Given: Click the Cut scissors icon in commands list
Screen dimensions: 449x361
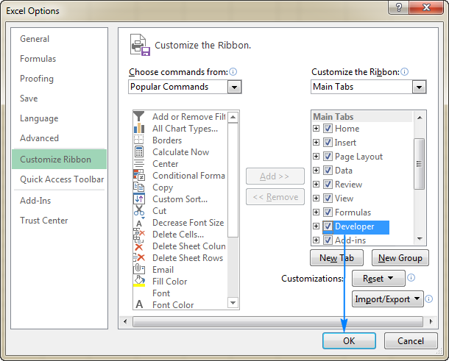Looking at the screenshot, I should pyautogui.click(x=139, y=211).
